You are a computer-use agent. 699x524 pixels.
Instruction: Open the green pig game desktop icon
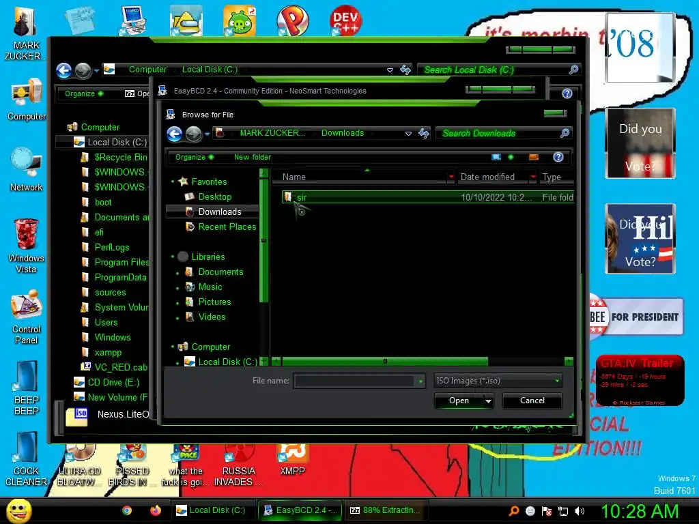point(240,20)
